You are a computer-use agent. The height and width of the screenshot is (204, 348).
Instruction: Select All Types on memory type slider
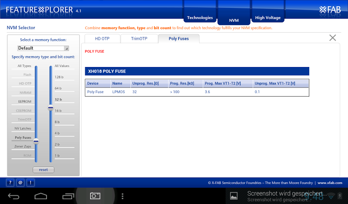point(24,66)
